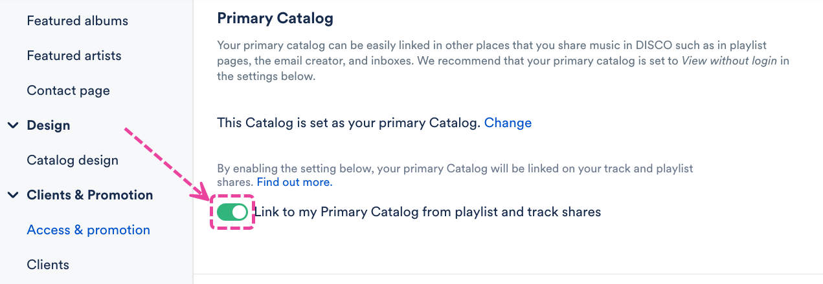The width and height of the screenshot is (823, 284).
Task: Collapse the Design section chevron
Action: click(x=13, y=125)
